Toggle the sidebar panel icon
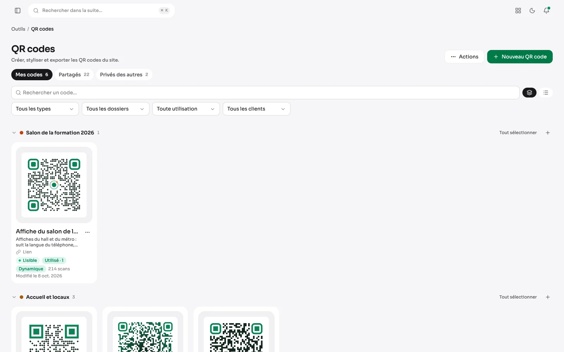Viewport: 564px width, 352px height. [x=18, y=11]
